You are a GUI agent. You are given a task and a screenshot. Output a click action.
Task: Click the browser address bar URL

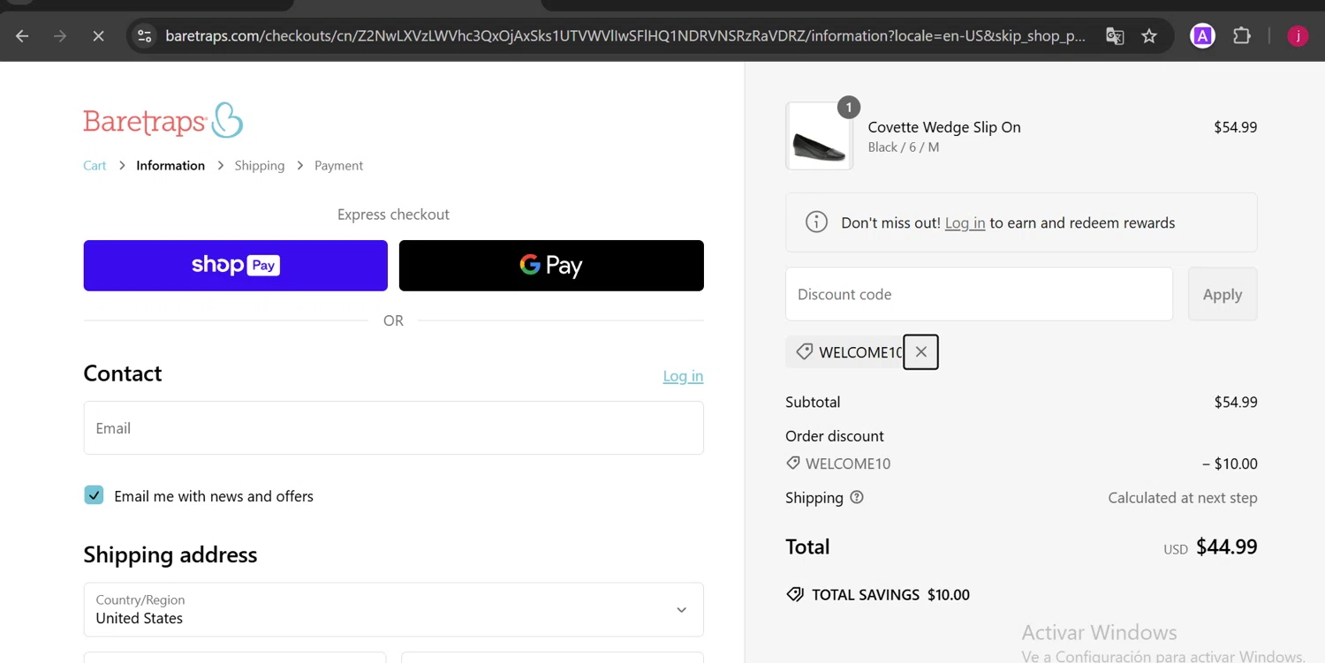coord(625,36)
